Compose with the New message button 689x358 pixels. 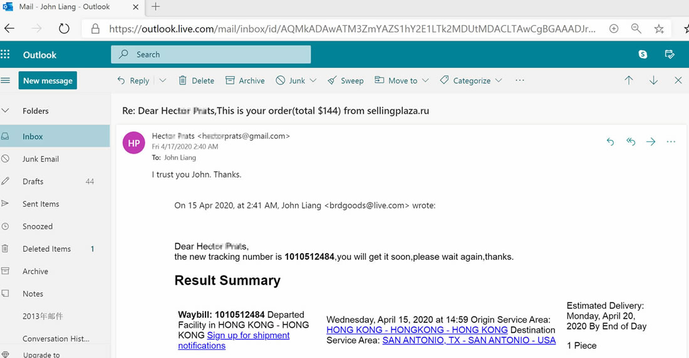click(x=48, y=81)
